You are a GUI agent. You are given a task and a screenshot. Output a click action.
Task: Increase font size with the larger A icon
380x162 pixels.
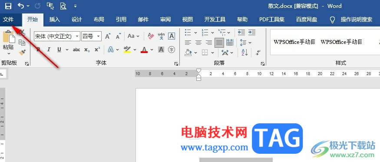click(x=108, y=36)
